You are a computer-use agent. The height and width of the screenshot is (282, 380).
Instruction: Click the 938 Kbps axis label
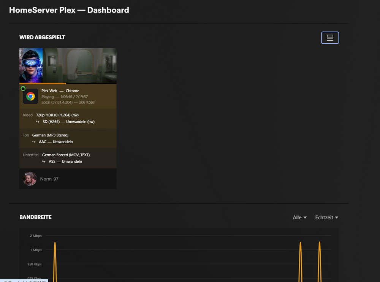click(x=35, y=264)
